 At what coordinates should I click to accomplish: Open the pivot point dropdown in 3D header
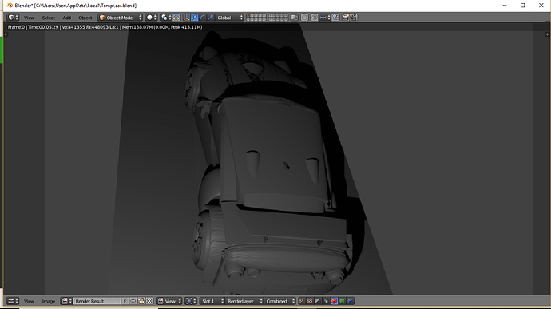[x=165, y=18]
